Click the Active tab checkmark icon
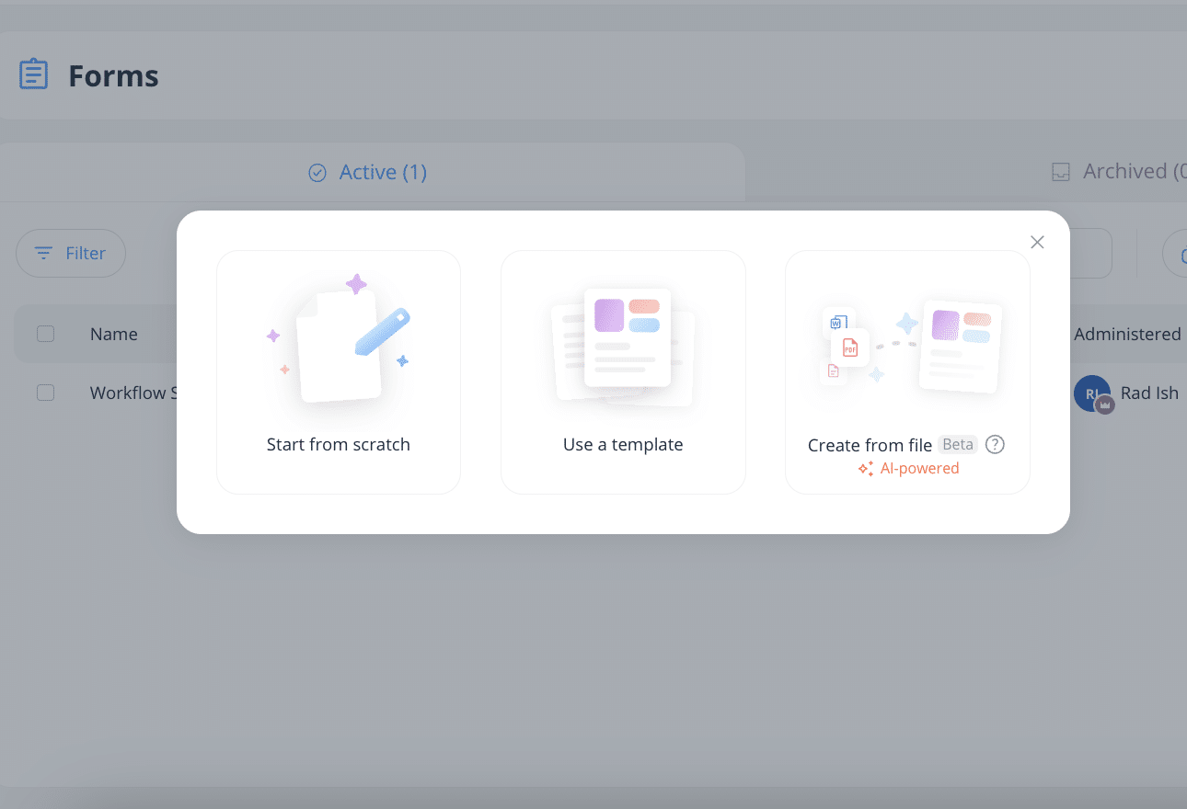The width and height of the screenshot is (1187, 809). (x=317, y=173)
